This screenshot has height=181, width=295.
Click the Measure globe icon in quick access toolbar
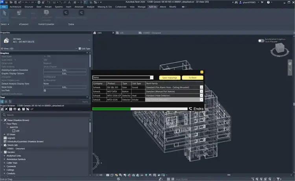(39, 2)
